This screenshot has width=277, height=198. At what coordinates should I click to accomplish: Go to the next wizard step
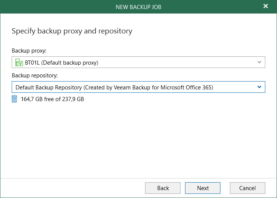[x=202, y=188]
